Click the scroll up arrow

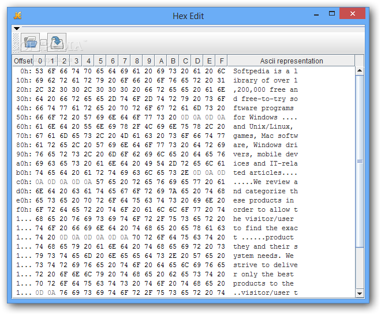tap(360, 71)
